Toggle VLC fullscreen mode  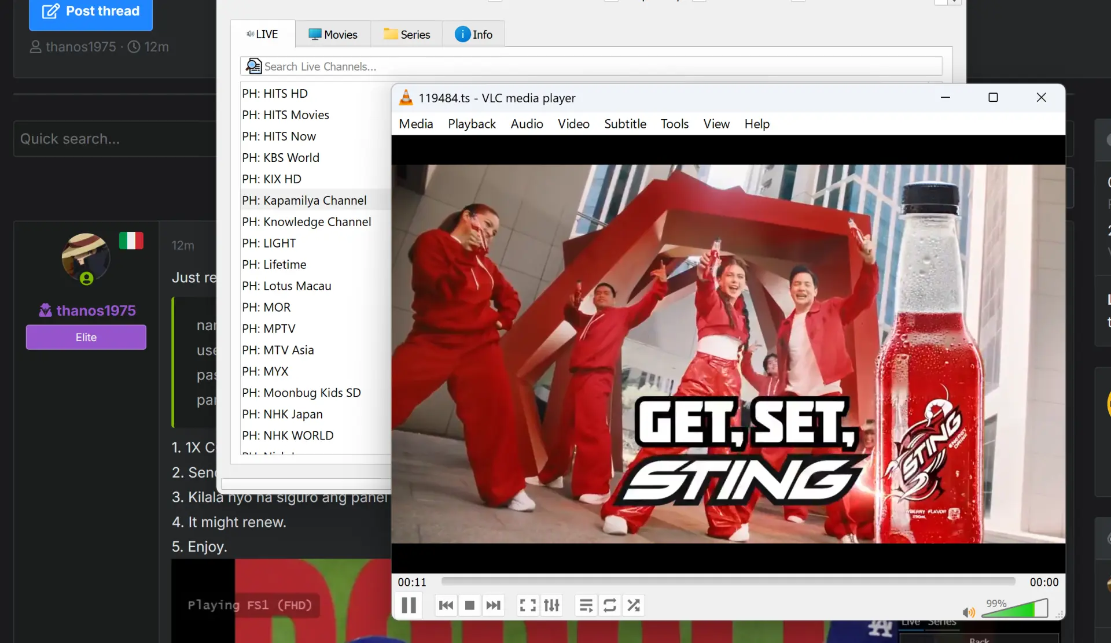point(528,605)
